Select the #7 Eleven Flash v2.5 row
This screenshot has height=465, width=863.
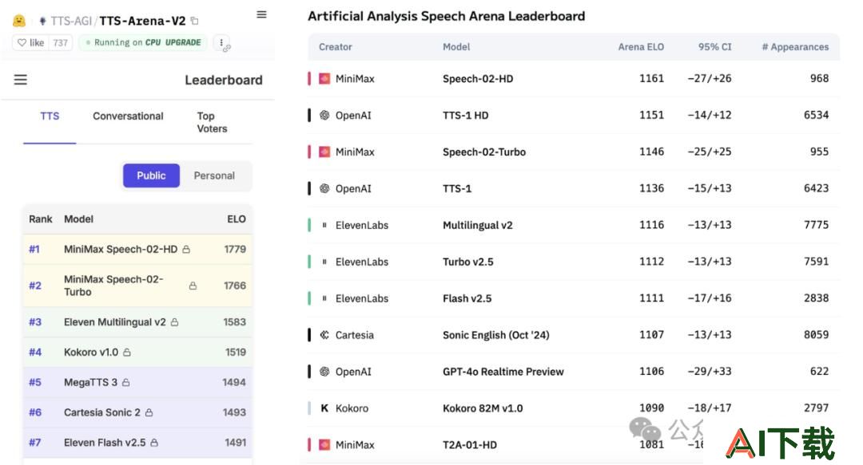[137, 443]
